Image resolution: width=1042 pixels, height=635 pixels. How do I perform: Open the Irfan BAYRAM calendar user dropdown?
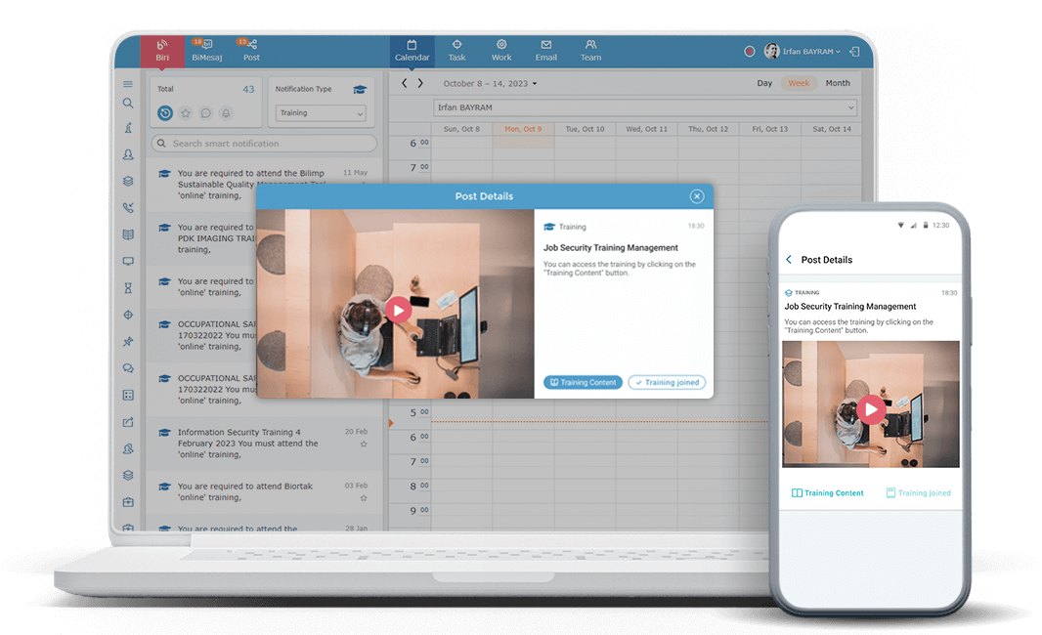click(644, 107)
